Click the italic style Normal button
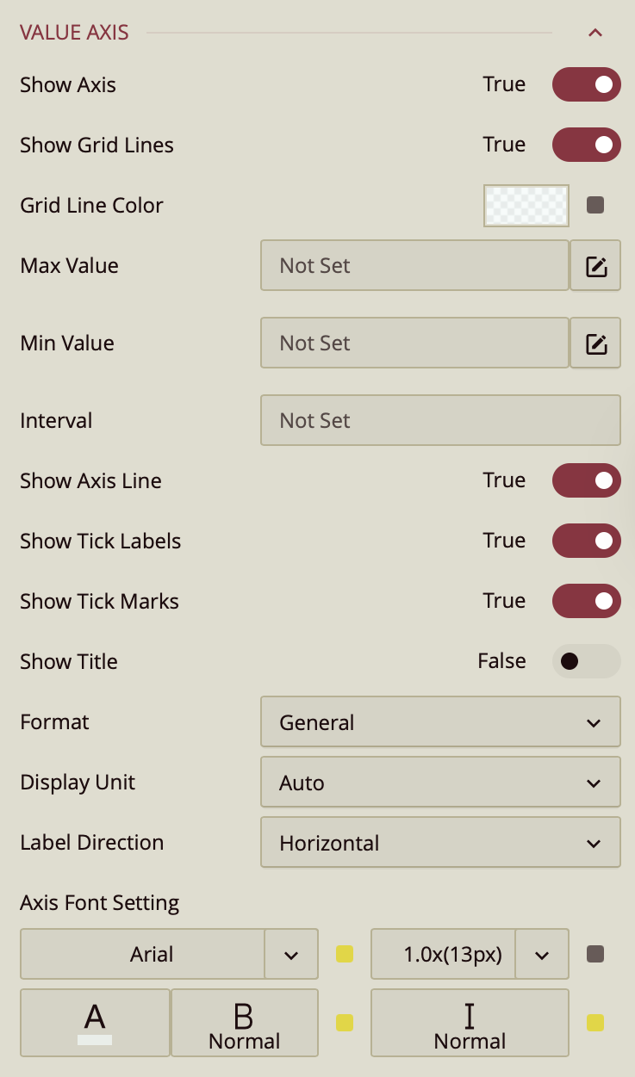The image size is (635, 1077). pyautogui.click(x=470, y=1023)
